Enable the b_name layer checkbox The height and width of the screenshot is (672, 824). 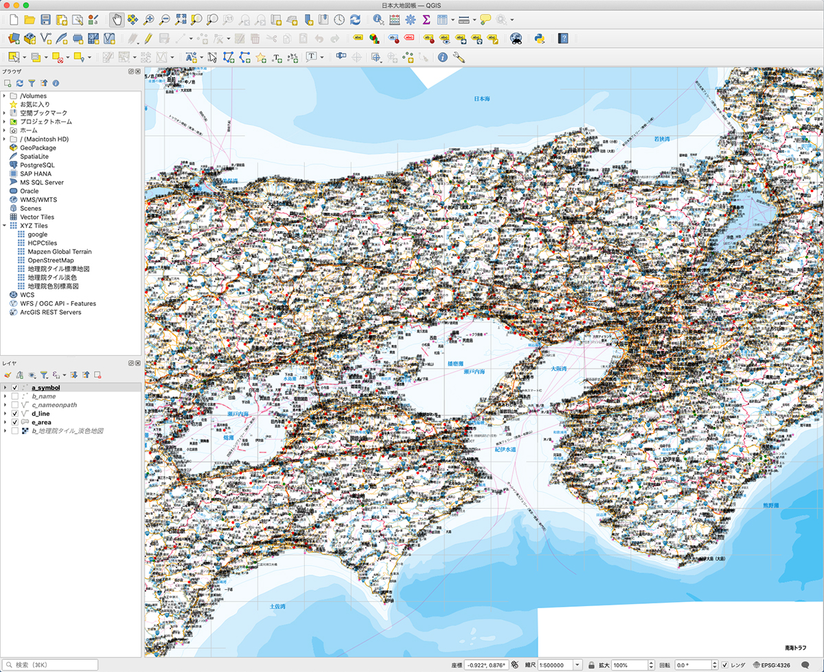pos(15,396)
